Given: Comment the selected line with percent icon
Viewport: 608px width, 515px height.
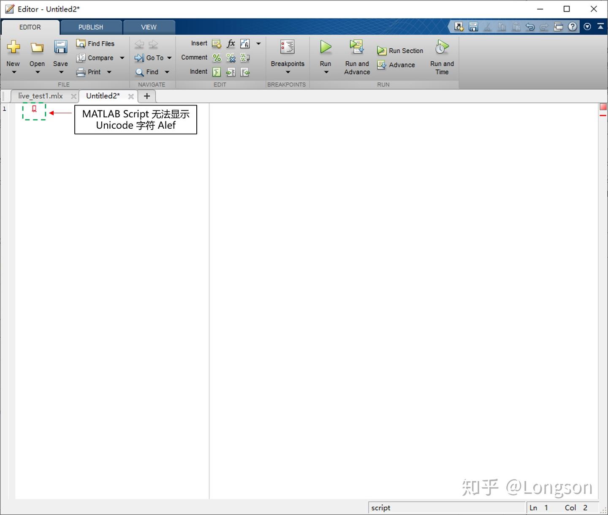Looking at the screenshot, I should click(217, 58).
